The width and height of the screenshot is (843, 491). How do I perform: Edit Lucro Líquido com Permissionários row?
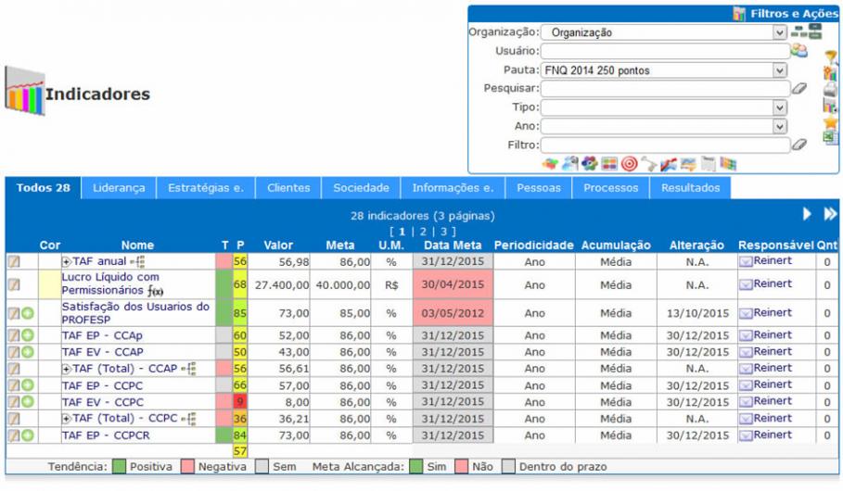click(x=14, y=284)
